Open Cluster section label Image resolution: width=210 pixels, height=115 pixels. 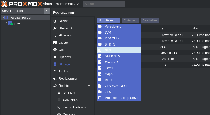click(x=64, y=43)
